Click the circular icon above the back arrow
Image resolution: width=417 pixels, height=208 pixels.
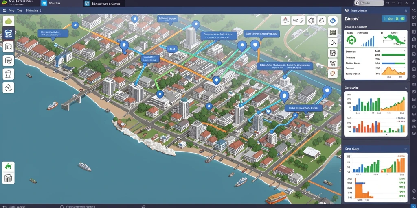413,191
